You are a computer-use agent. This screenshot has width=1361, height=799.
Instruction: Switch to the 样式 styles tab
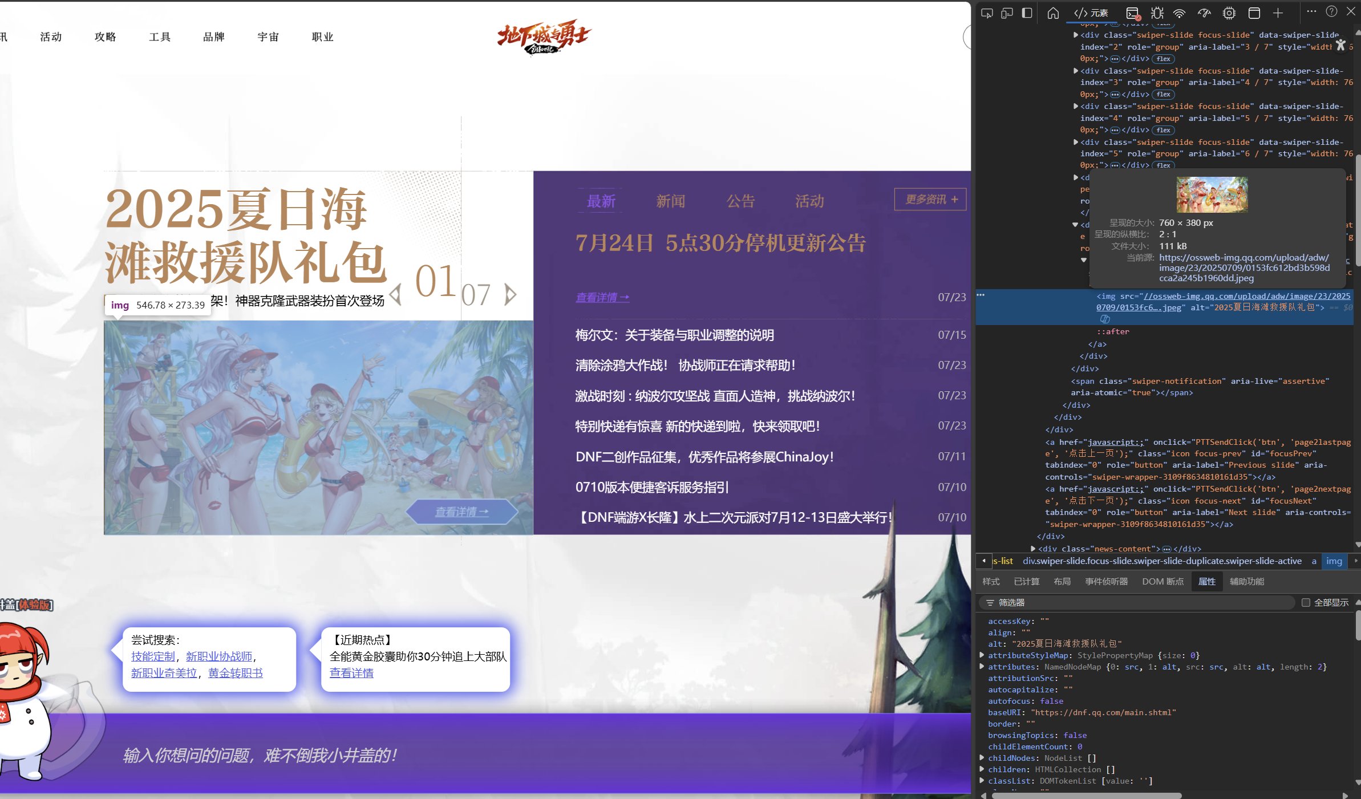coord(991,581)
